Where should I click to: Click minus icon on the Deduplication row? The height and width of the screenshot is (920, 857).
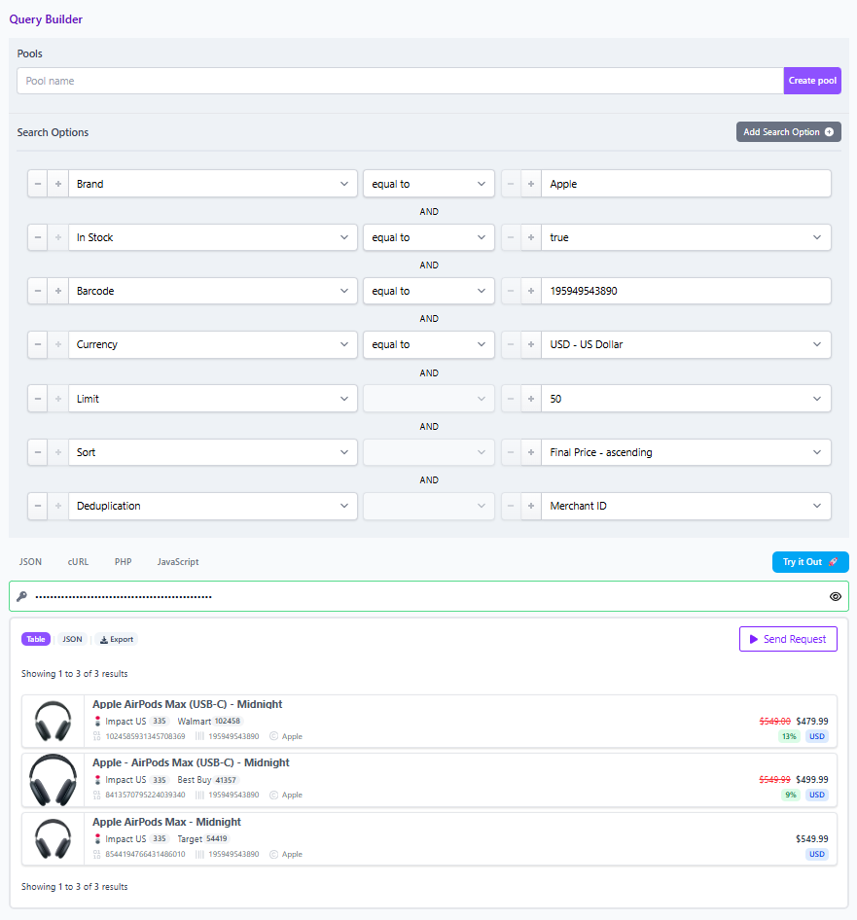click(38, 506)
